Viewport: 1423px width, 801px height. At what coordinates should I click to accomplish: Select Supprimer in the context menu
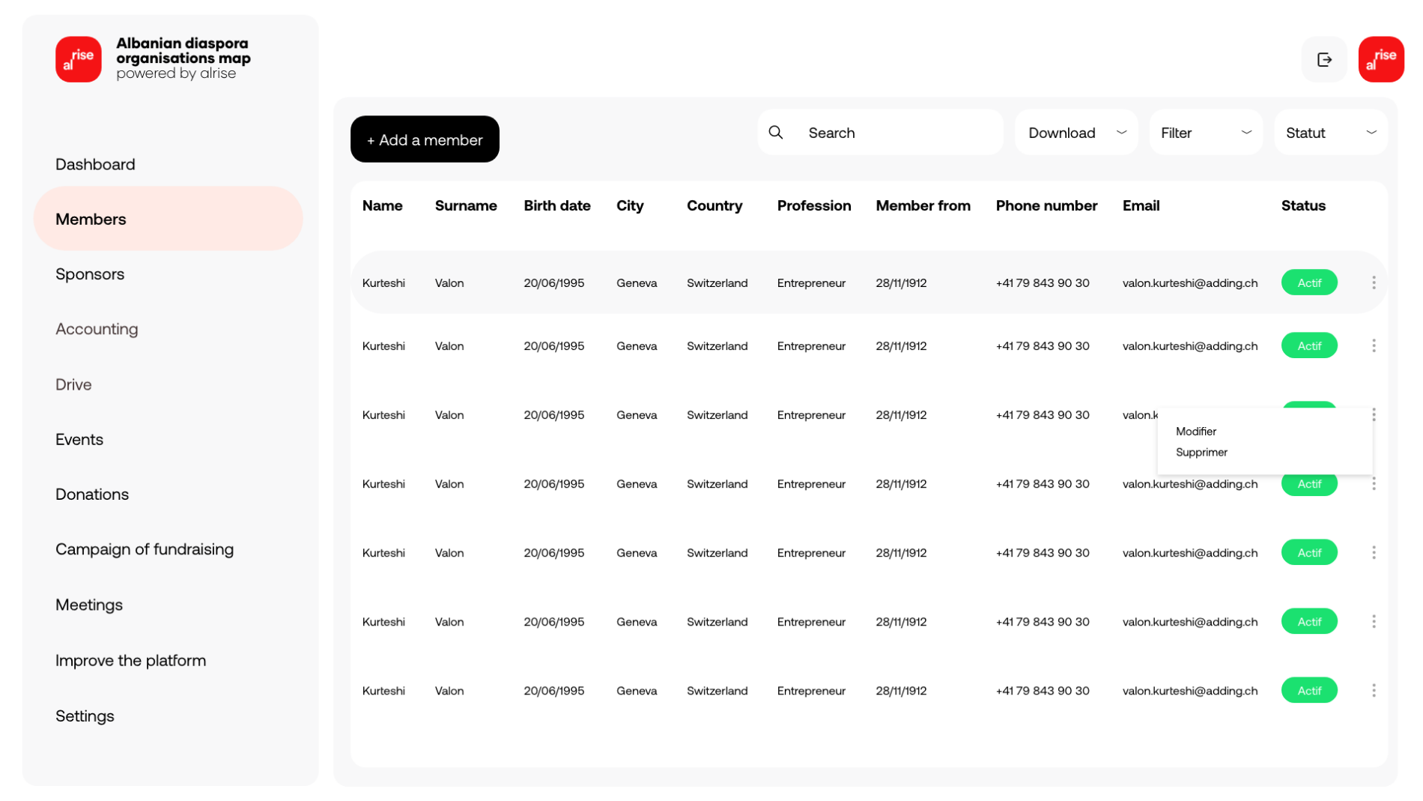click(x=1201, y=453)
